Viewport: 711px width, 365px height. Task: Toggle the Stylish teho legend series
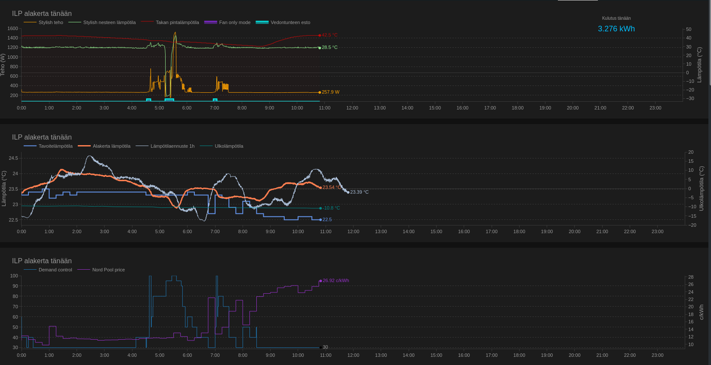click(x=51, y=22)
